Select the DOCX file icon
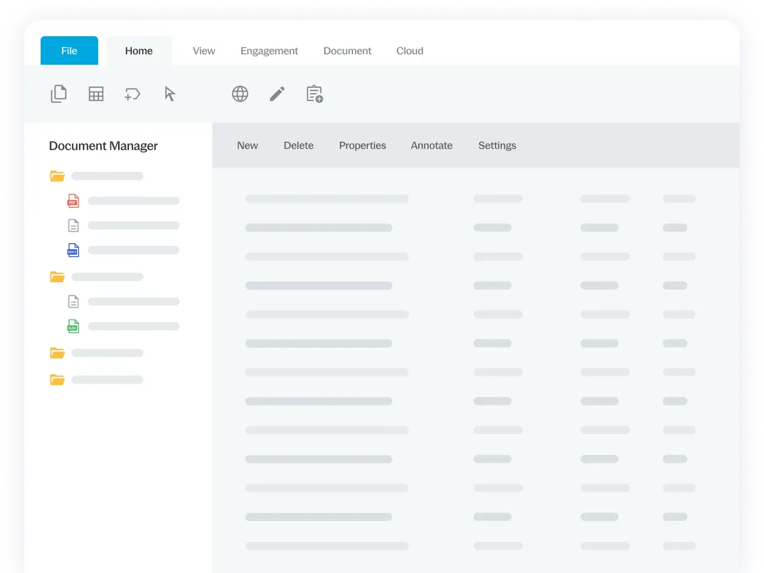764x573 pixels. tap(73, 250)
